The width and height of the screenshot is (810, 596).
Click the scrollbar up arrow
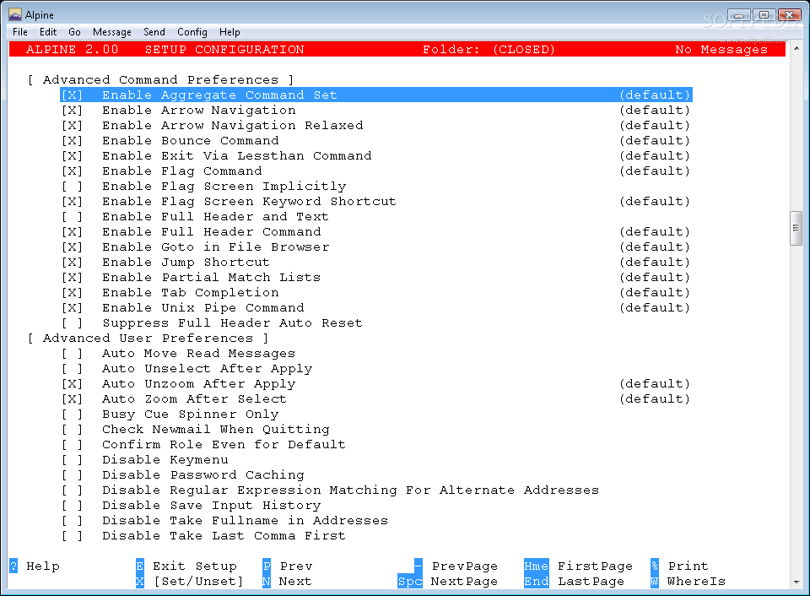[796, 48]
